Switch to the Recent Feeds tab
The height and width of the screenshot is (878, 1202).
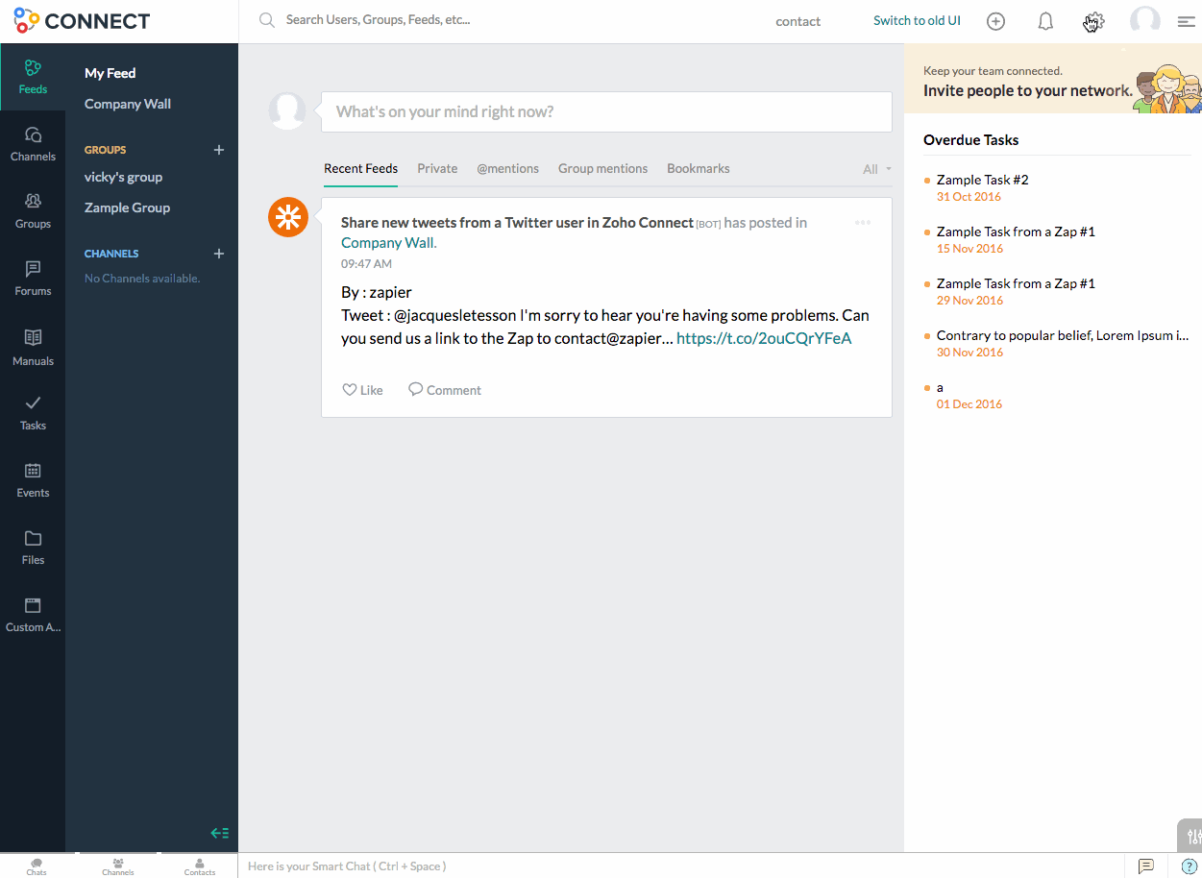[360, 169]
